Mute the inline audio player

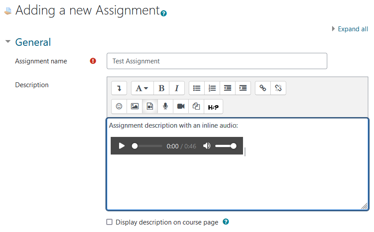(x=207, y=146)
